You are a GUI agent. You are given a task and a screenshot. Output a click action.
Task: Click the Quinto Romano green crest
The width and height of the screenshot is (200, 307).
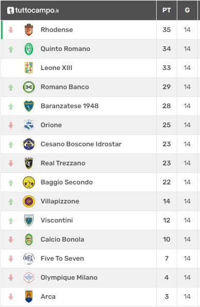(29, 49)
